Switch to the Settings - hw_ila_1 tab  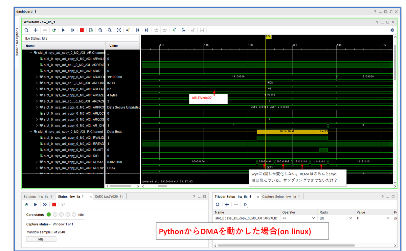tap(38, 197)
